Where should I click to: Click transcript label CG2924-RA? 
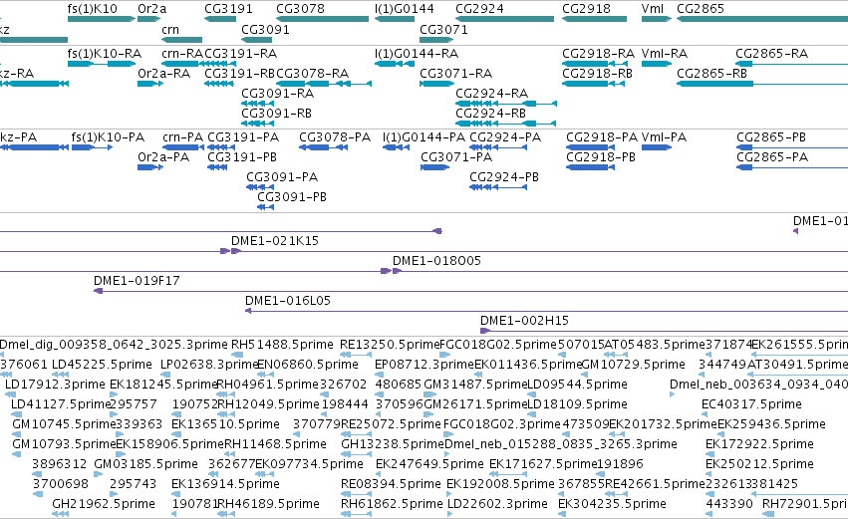click(491, 94)
